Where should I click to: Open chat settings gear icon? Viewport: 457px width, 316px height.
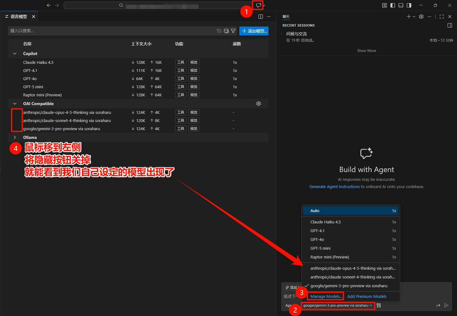pos(421,17)
